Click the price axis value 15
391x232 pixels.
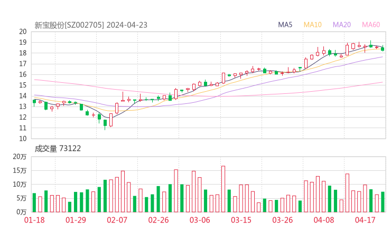pyautogui.click(x=23, y=85)
